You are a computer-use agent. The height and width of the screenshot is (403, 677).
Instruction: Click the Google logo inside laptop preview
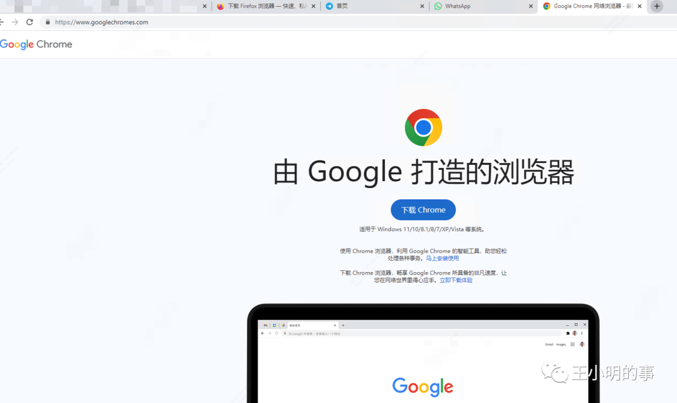coord(422,387)
